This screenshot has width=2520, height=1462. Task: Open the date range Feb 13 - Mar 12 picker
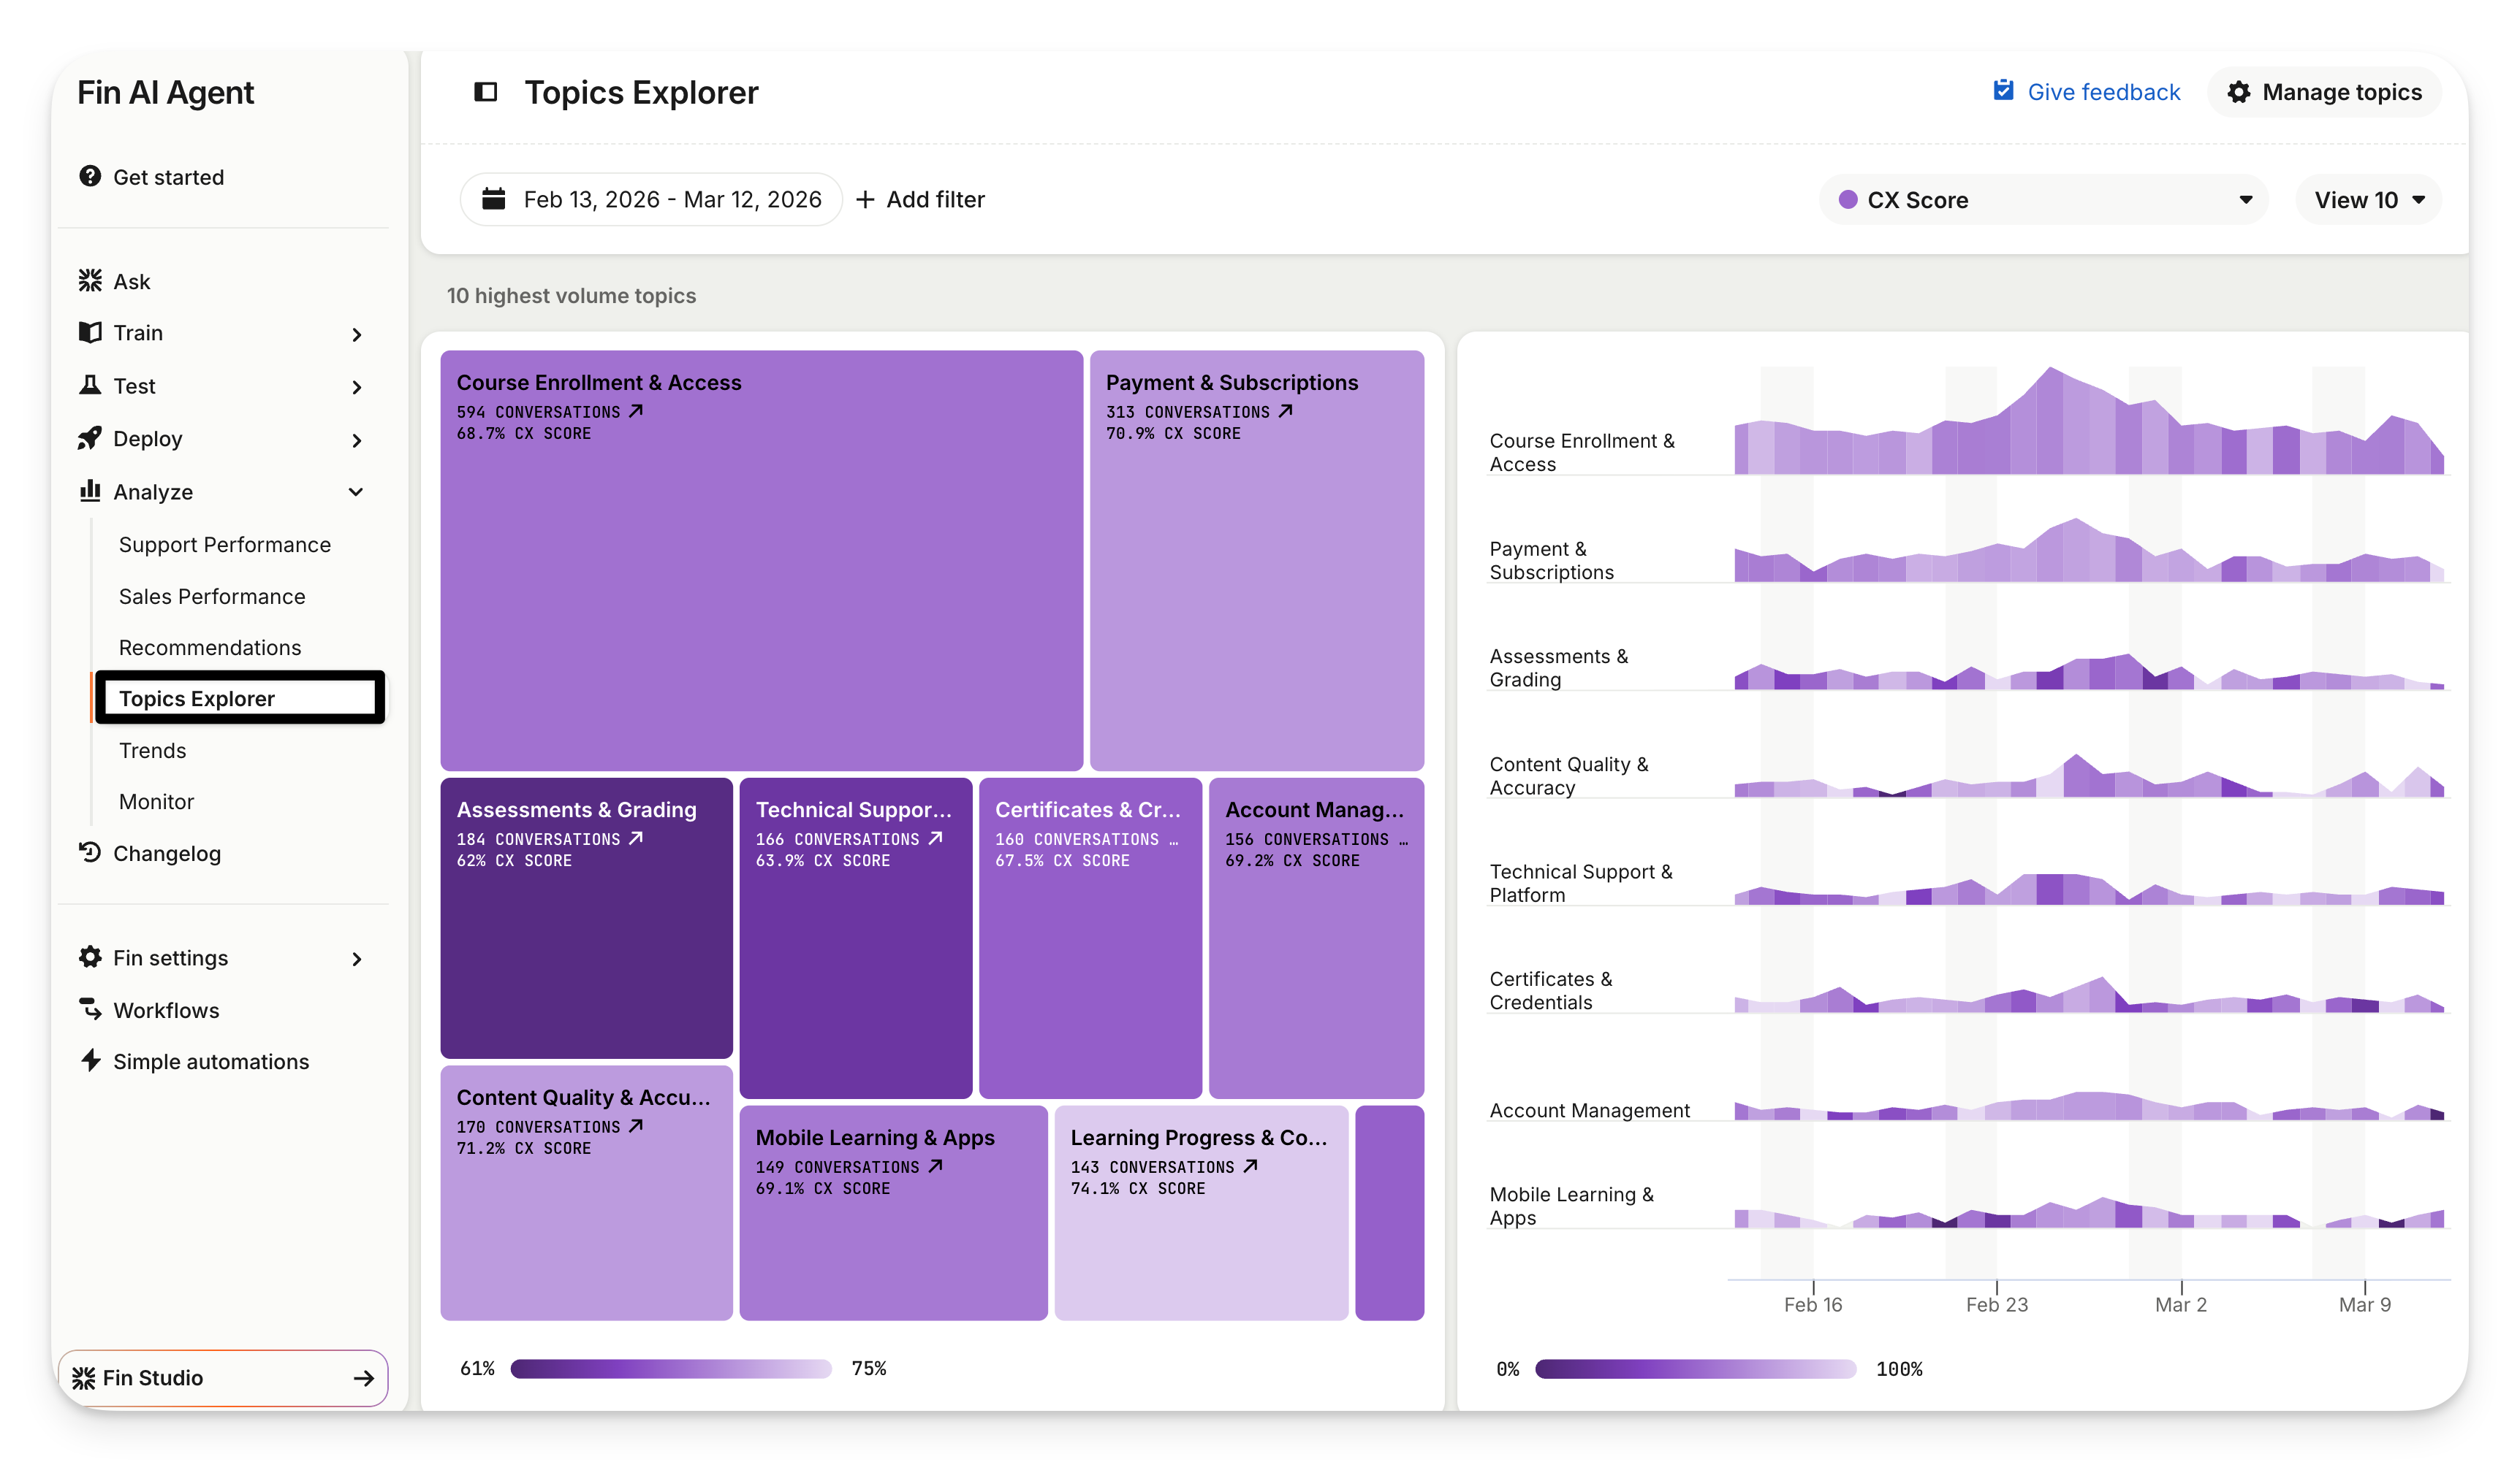coord(651,200)
